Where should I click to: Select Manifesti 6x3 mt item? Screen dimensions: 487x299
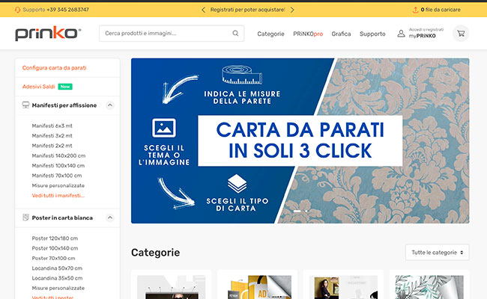pyautogui.click(x=52, y=126)
